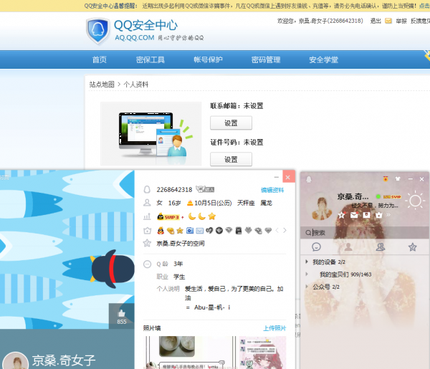Open Qzone star icon under nickname
430x369 pixels.
341,215
